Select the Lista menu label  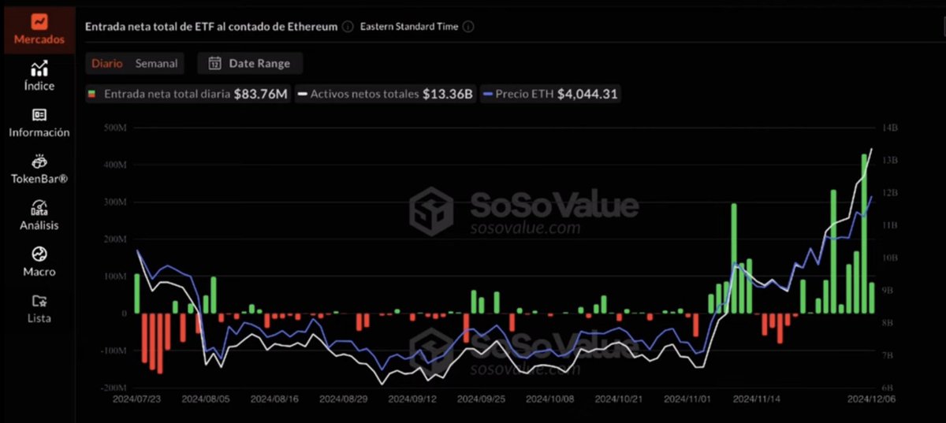click(x=39, y=318)
